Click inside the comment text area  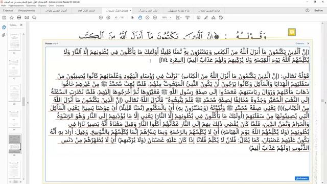[x=177, y=114]
